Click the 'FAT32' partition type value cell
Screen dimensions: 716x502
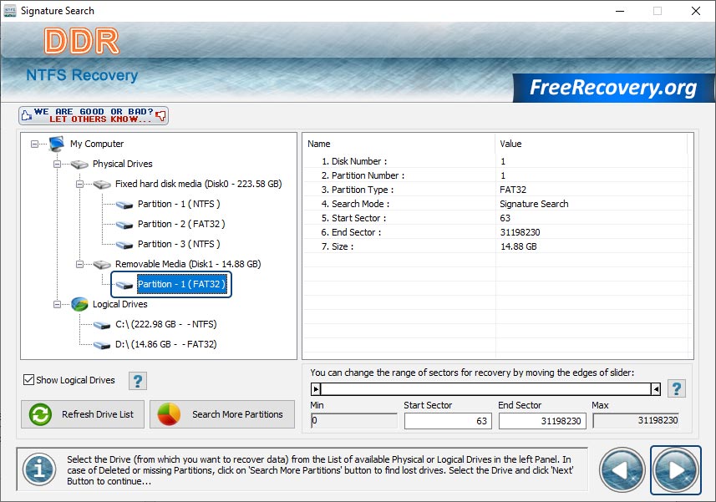[x=513, y=190]
